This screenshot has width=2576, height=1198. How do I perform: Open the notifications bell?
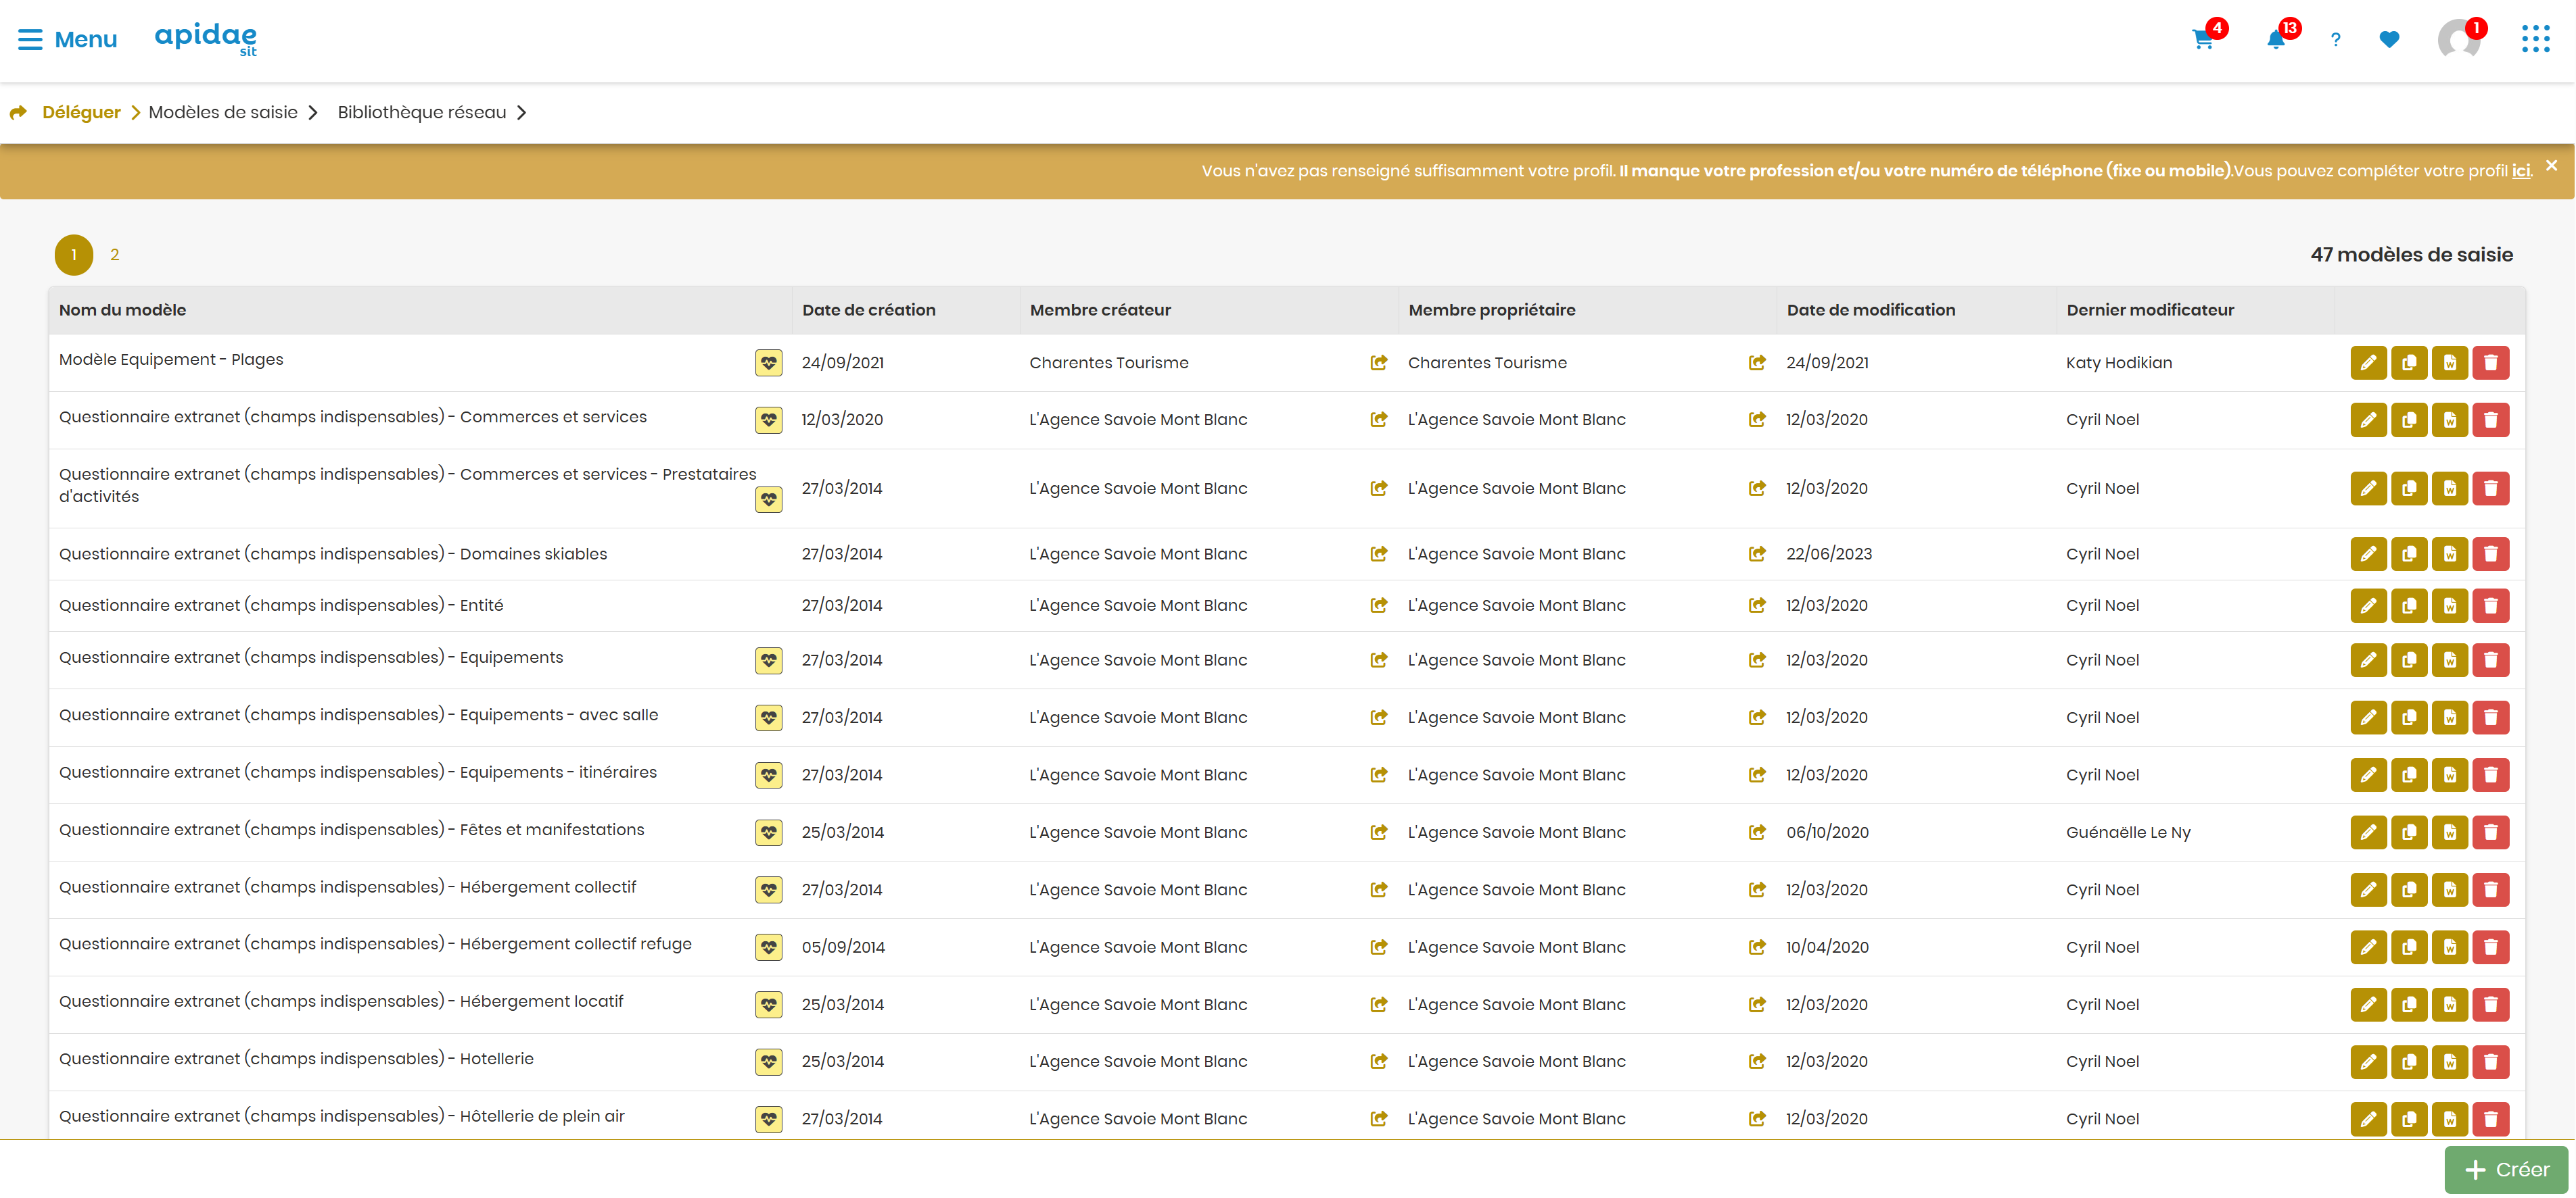click(2275, 40)
